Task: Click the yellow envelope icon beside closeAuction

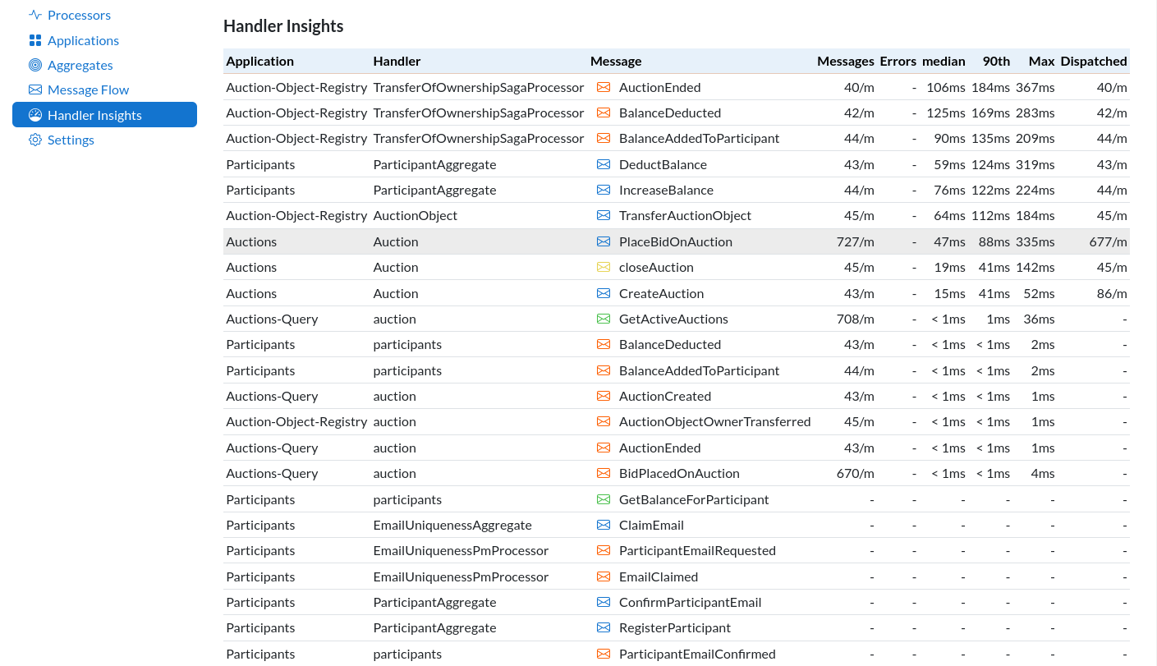Action: tap(604, 267)
